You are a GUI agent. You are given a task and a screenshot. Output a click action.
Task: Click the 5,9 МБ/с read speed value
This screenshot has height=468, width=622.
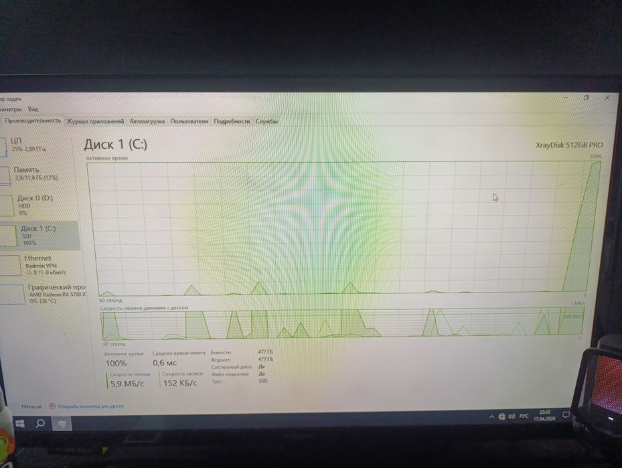[x=127, y=384]
